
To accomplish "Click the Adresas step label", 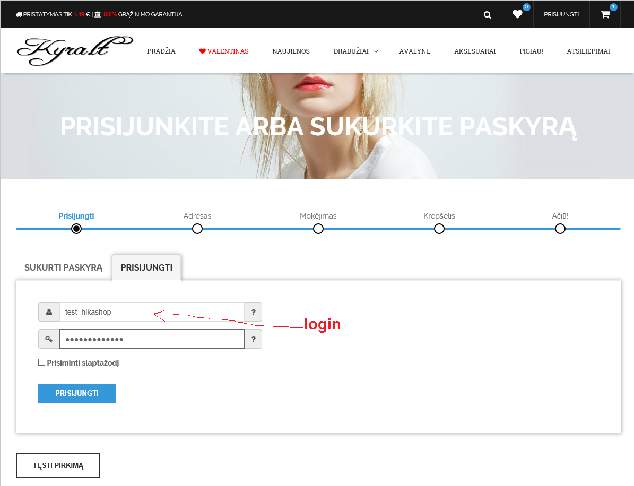I will [x=197, y=216].
